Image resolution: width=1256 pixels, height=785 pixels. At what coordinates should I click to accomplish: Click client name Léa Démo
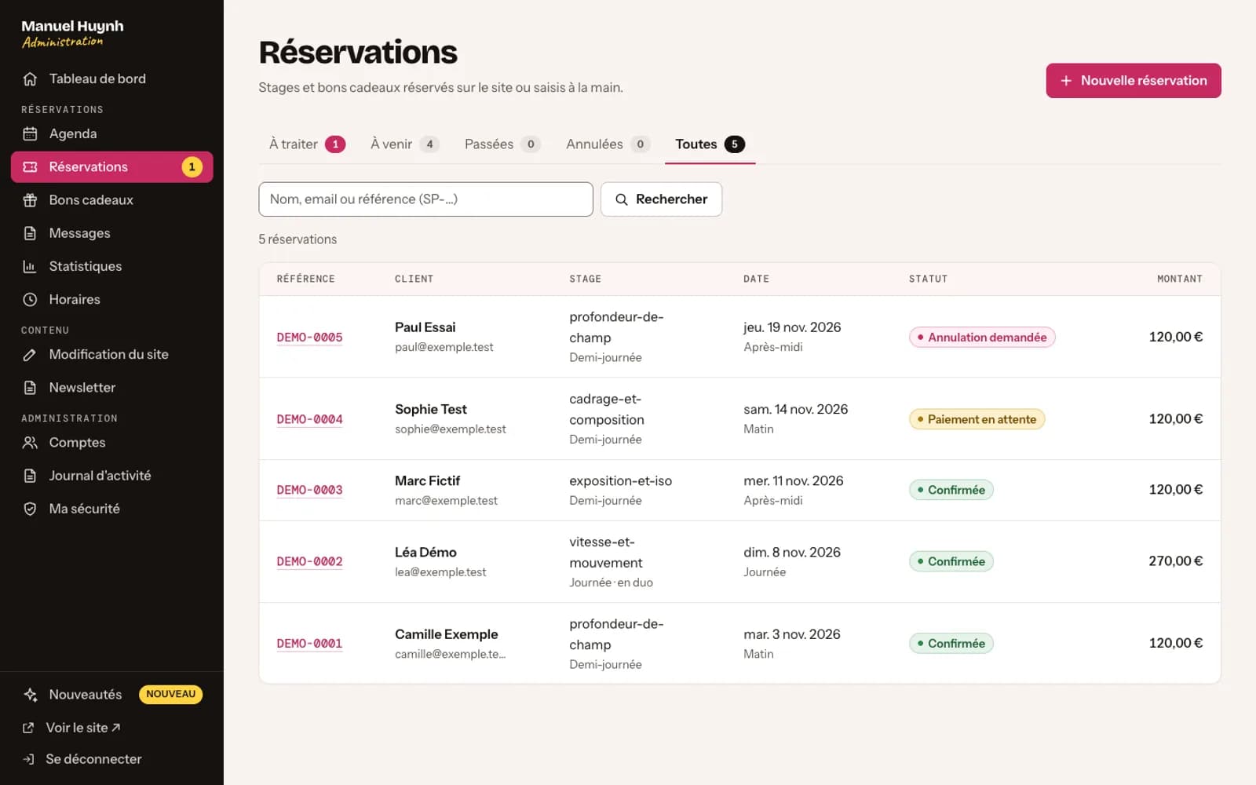[x=425, y=552]
